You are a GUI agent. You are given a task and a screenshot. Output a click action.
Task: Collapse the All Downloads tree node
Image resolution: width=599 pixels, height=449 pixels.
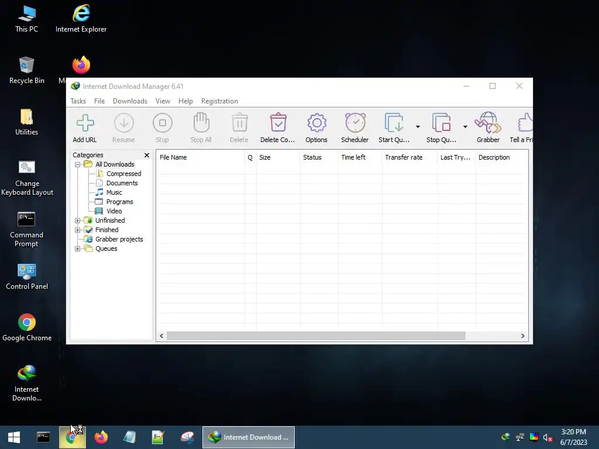(x=78, y=164)
